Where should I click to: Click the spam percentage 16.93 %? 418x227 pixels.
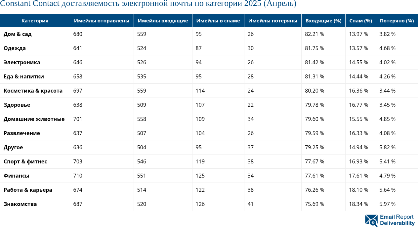358,161
